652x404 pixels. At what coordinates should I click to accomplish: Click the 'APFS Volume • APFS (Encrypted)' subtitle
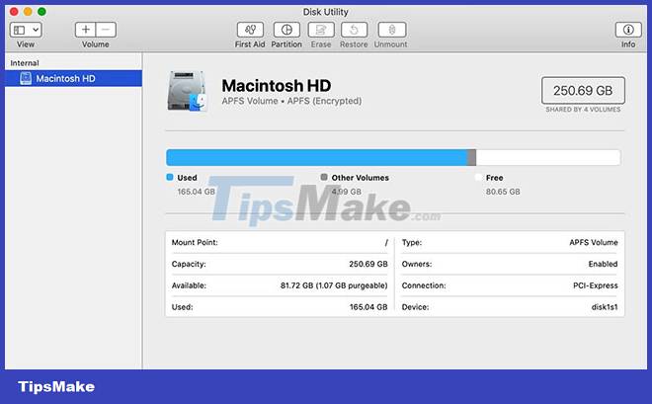point(291,101)
